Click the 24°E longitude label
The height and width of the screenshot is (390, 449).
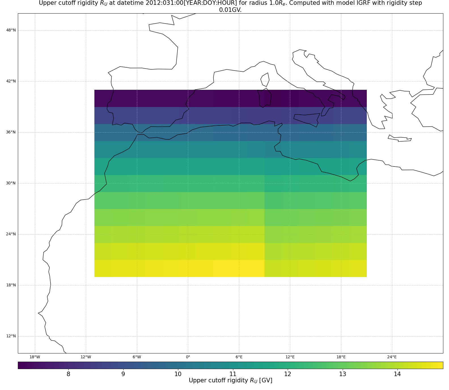coord(392,357)
